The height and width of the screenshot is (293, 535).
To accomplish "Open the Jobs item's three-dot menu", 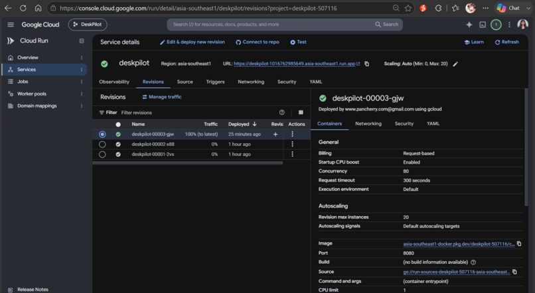I will 82,82.
